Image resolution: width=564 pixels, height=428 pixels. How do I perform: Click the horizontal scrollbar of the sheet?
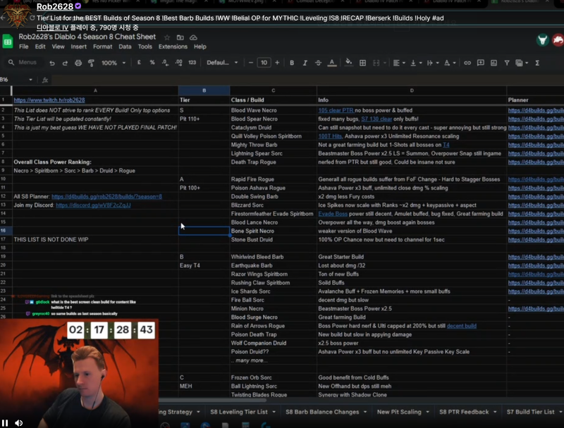tap(212, 400)
